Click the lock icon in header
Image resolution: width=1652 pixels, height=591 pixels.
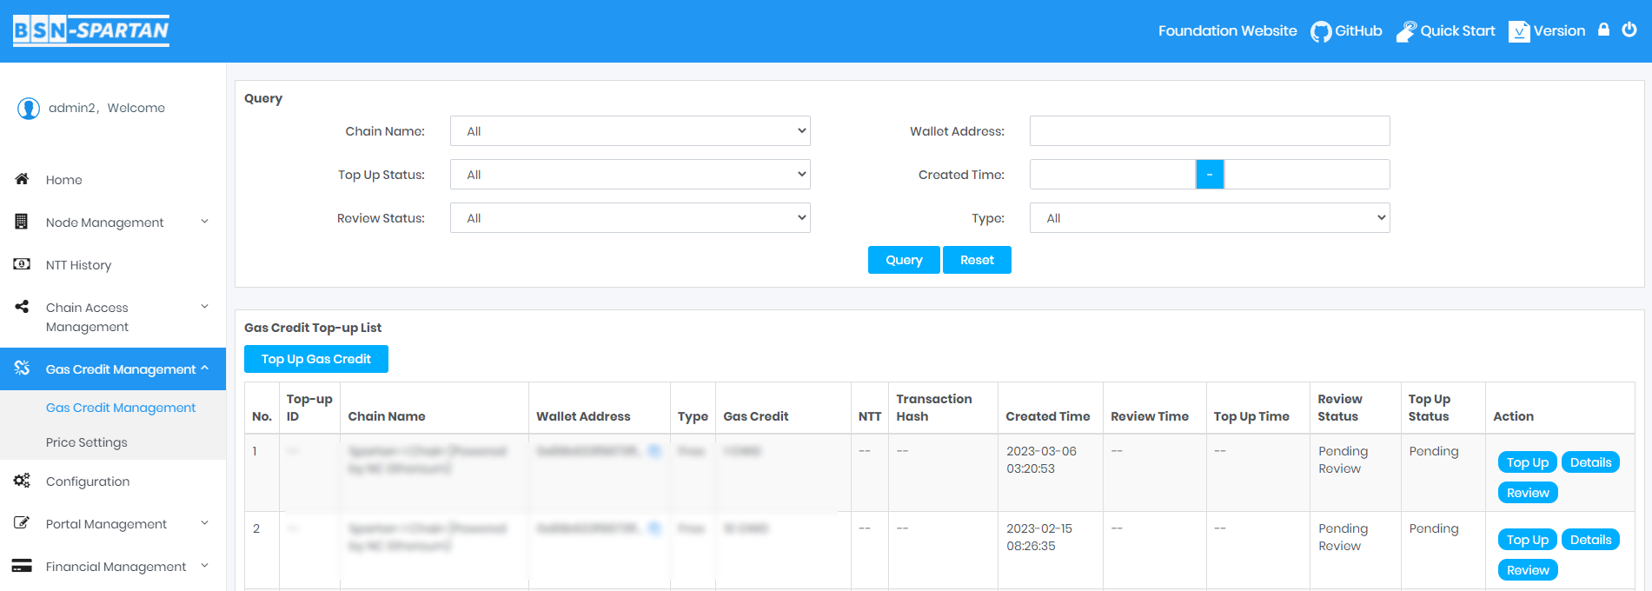point(1603,30)
